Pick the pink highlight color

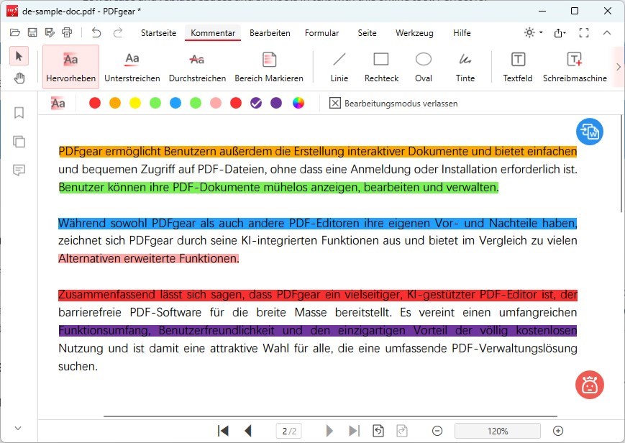(216, 103)
